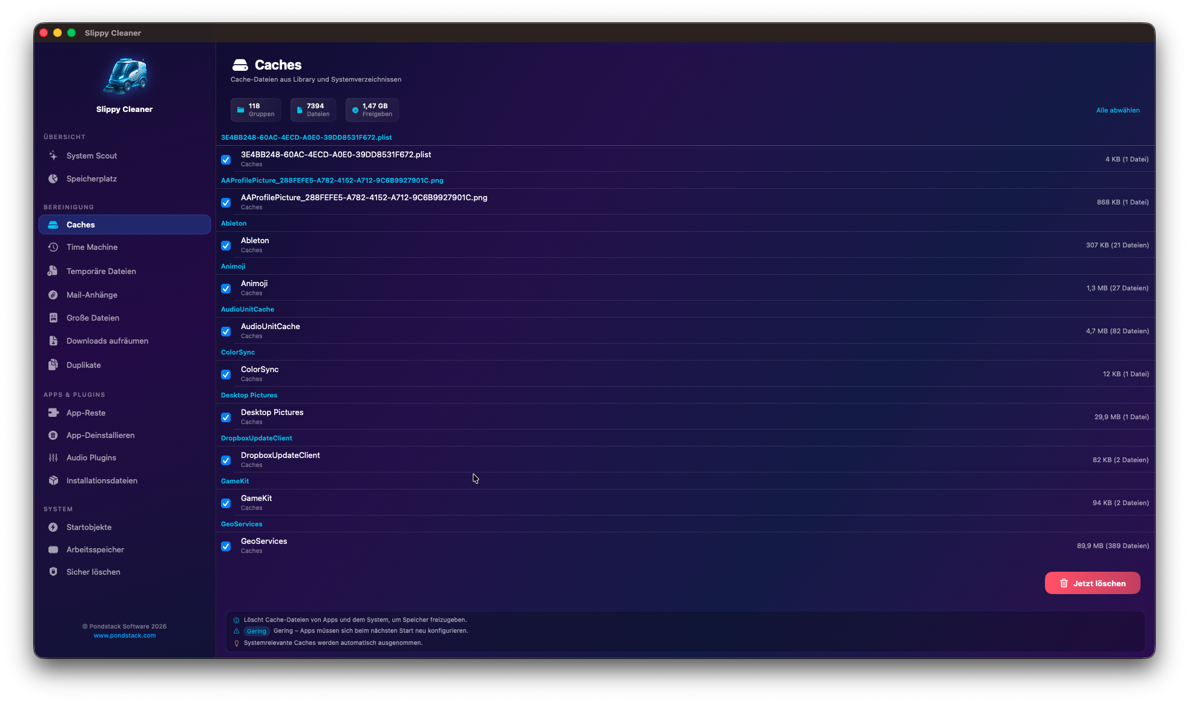Screen dimensions: 1189x703
Task: Click the 89,9 MB (389 Dateien) size
Action: coord(1113,546)
